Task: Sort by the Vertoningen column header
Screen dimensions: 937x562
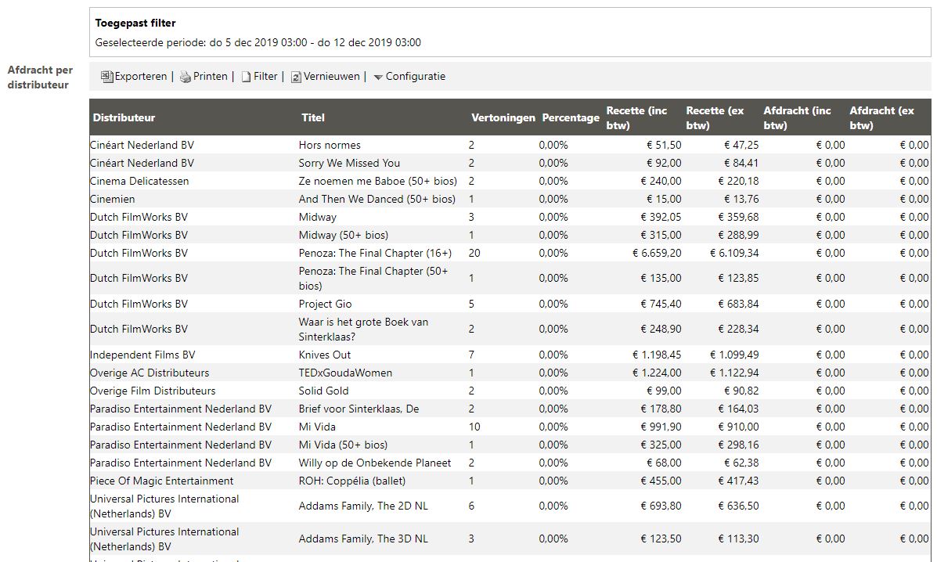Action: (x=503, y=117)
